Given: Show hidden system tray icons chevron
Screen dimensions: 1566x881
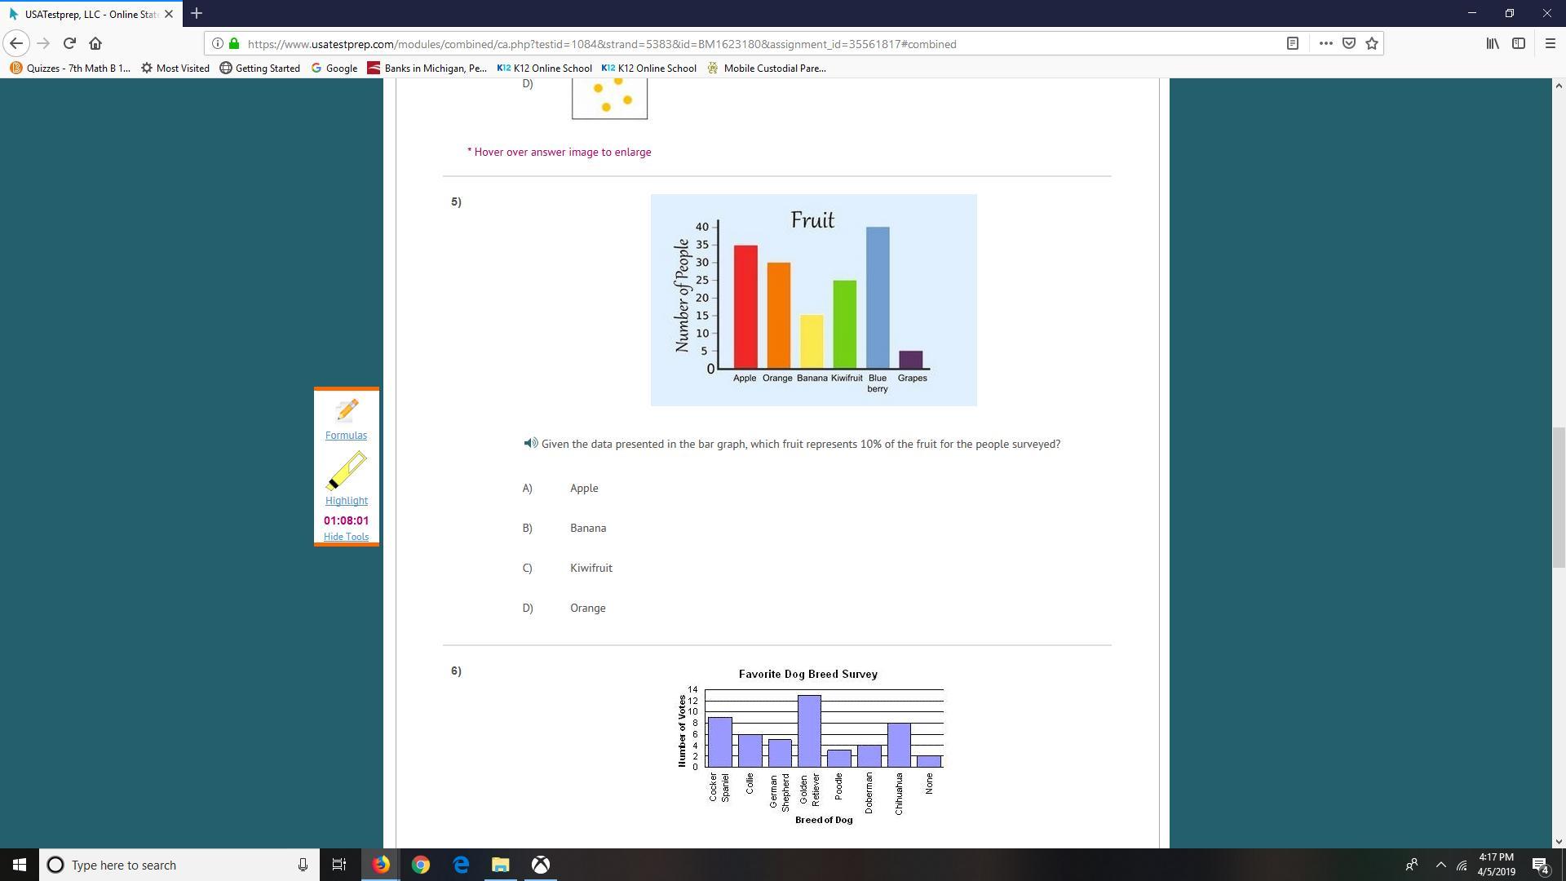Looking at the screenshot, I should coord(1440,865).
